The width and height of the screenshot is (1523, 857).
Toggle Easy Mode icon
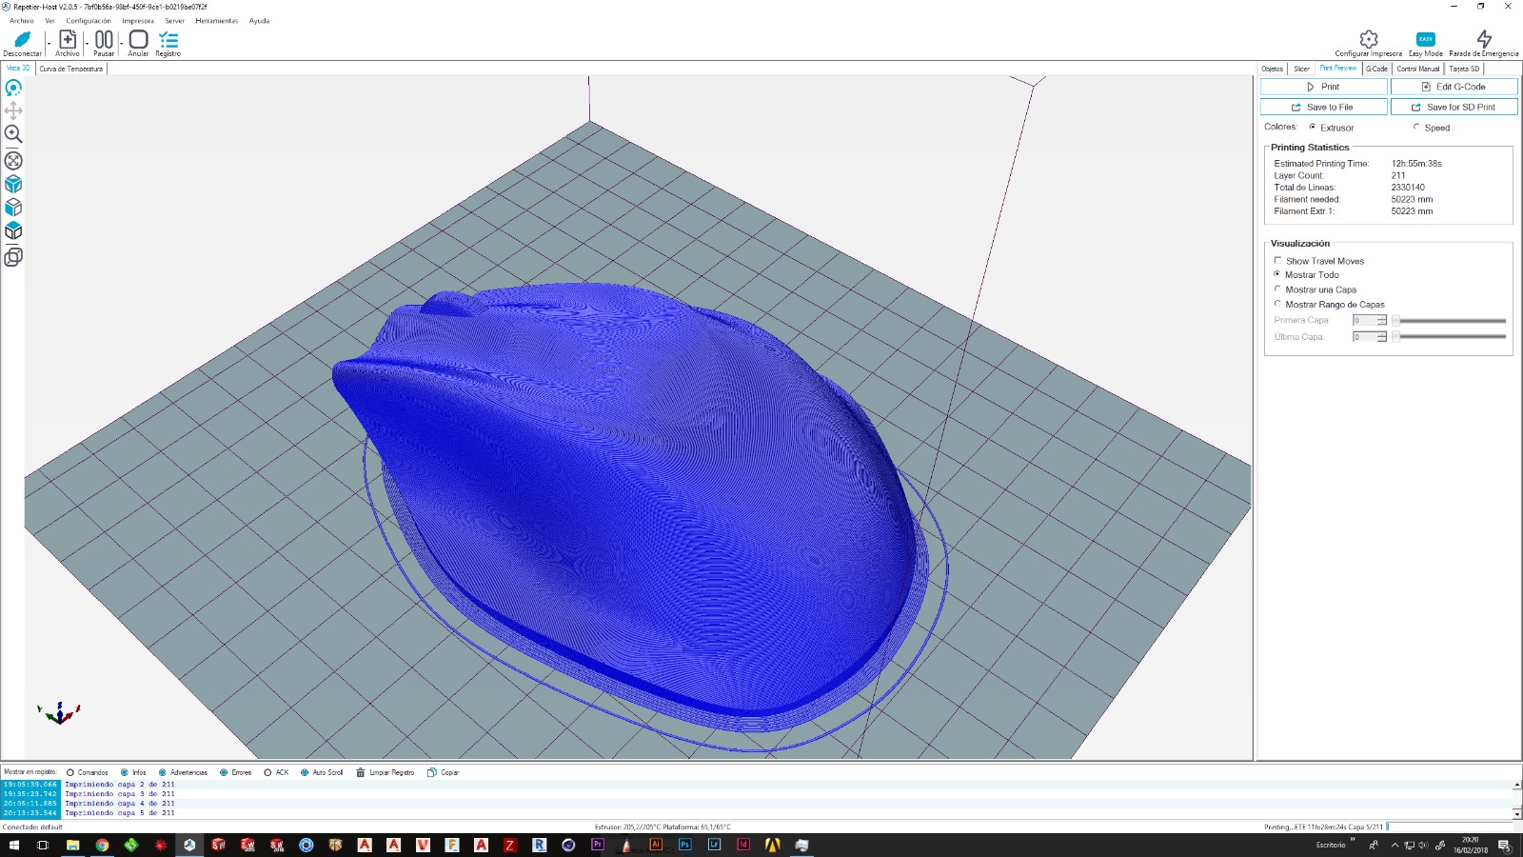[x=1425, y=39]
